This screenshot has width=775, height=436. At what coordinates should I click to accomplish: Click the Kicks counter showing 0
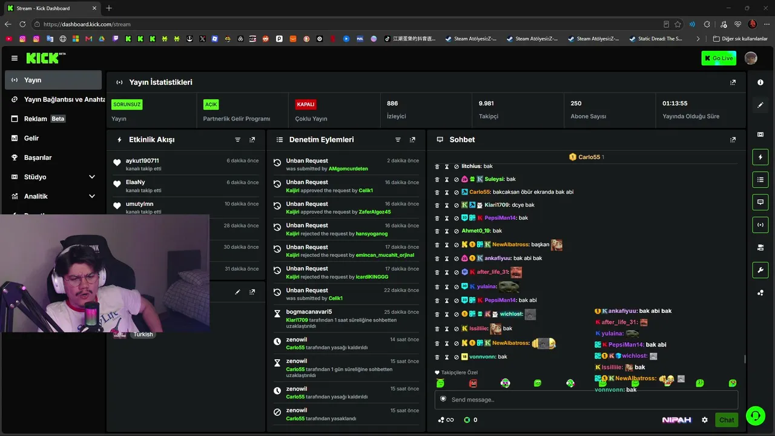[x=470, y=420]
